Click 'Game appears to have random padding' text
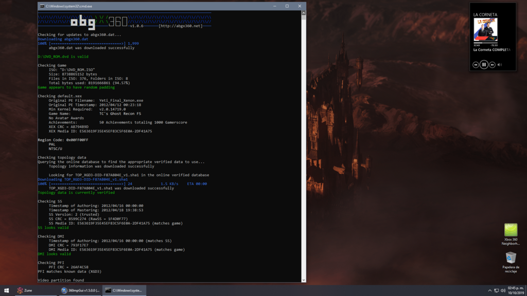Screen dimensions: 527x296 tap(76, 87)
